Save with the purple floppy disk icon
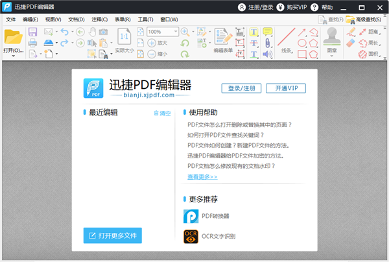 32,32
